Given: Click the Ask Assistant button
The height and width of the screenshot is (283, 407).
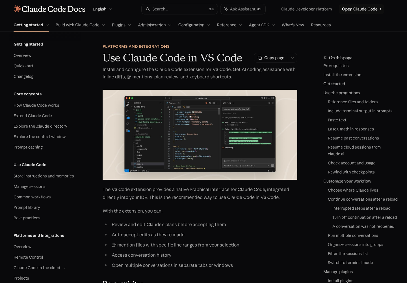Looking at the screenshot, I should [243, 9].
